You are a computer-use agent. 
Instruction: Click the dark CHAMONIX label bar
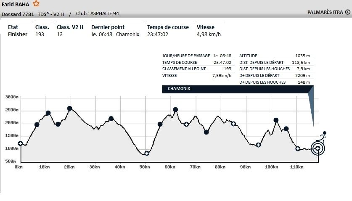pyautogui.click(x=235, y=89)
